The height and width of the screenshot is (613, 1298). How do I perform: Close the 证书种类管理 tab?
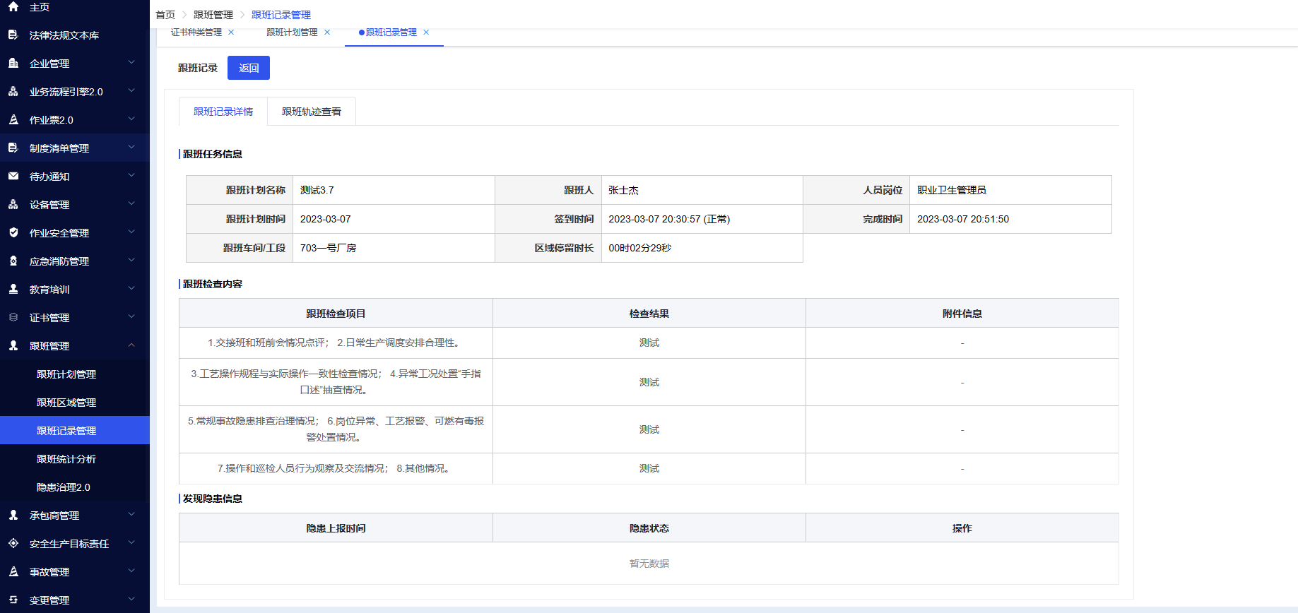[231, 32]
